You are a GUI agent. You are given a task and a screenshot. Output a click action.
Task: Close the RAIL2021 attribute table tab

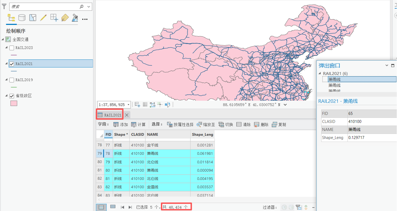click(x=127, y=115)
